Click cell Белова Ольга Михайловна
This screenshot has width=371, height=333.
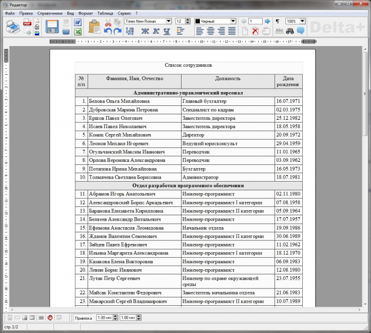coord(135,101)
